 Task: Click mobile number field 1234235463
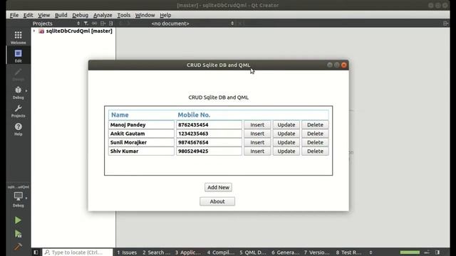(x=209, y=134)
